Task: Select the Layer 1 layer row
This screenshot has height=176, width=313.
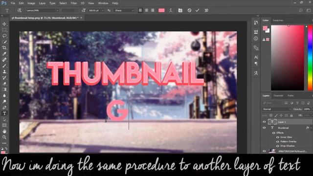Action: click(287, 122)
